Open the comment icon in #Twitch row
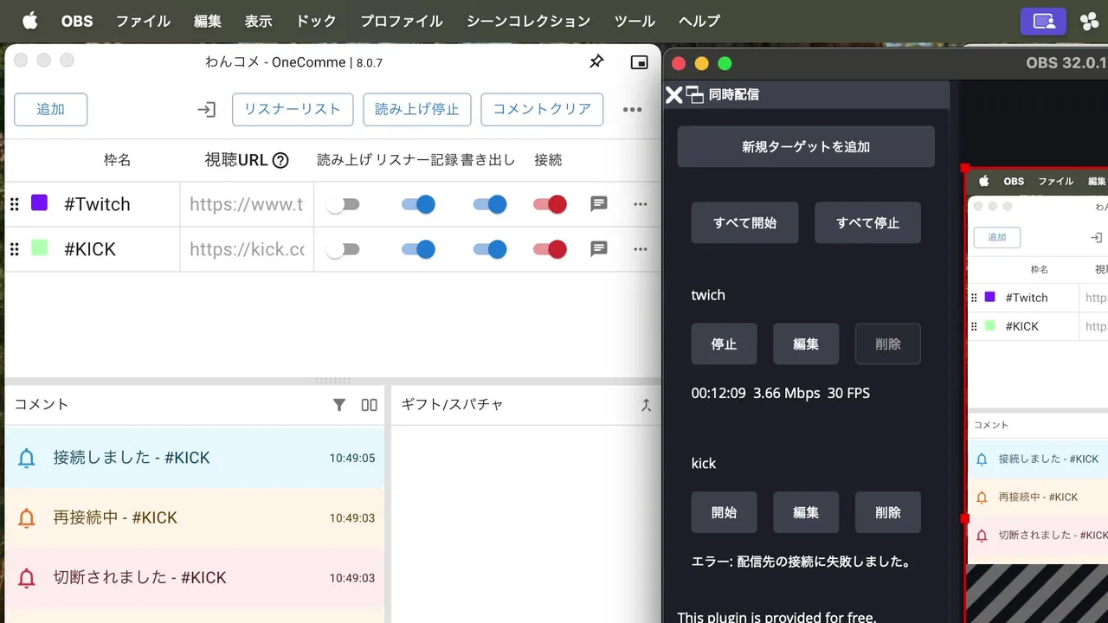This screenshot has width=1108, height=623. [598, 204]
